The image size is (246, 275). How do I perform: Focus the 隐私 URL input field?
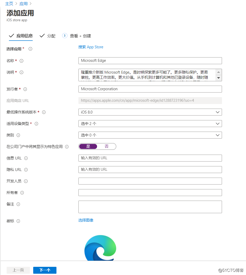tap(150, 170)
